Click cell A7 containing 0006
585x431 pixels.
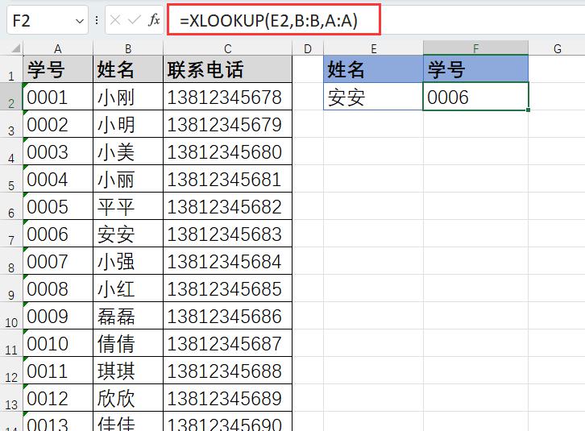pyautogui.click(x=58, y=234)
